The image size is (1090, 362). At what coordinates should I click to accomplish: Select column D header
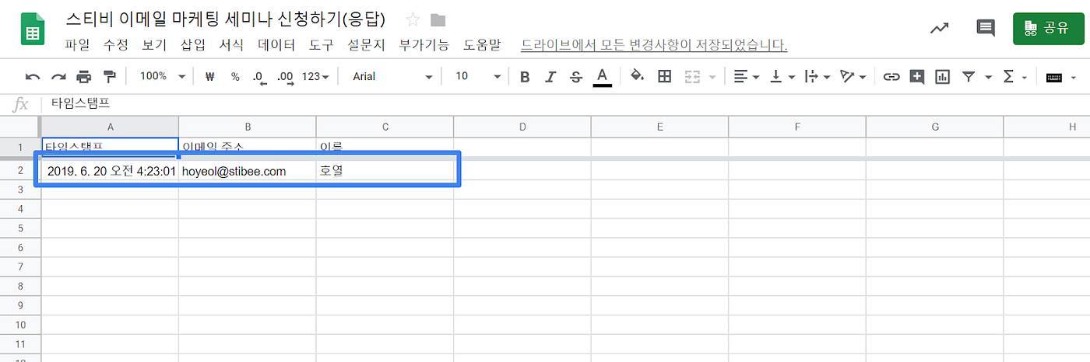(522, 127)
